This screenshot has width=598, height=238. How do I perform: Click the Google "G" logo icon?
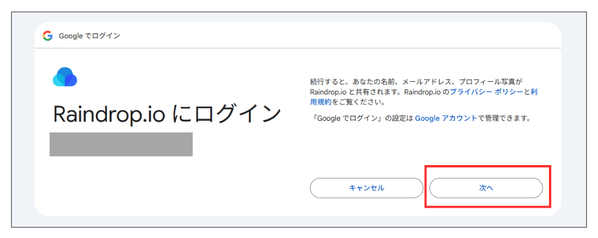[x=47, y=36]
